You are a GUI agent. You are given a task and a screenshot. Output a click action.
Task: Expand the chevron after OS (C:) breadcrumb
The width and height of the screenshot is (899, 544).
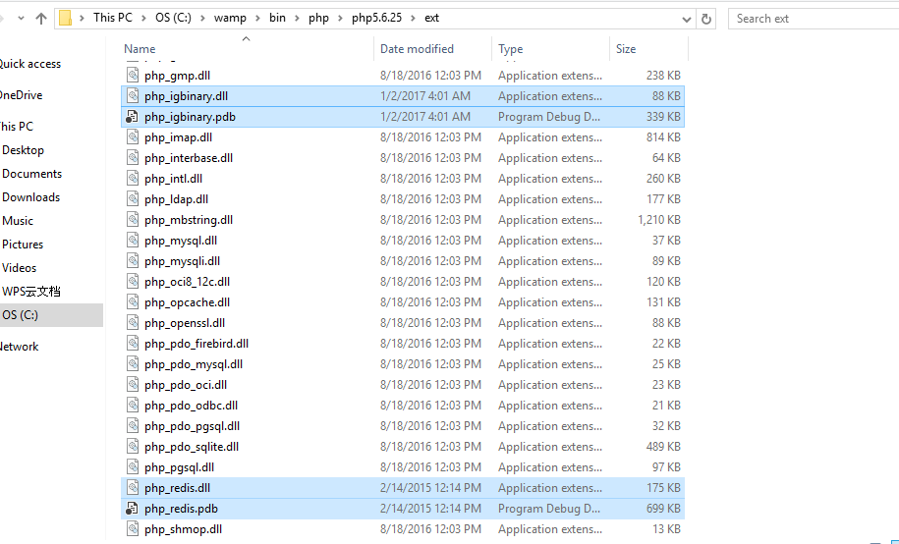[203, 19]
